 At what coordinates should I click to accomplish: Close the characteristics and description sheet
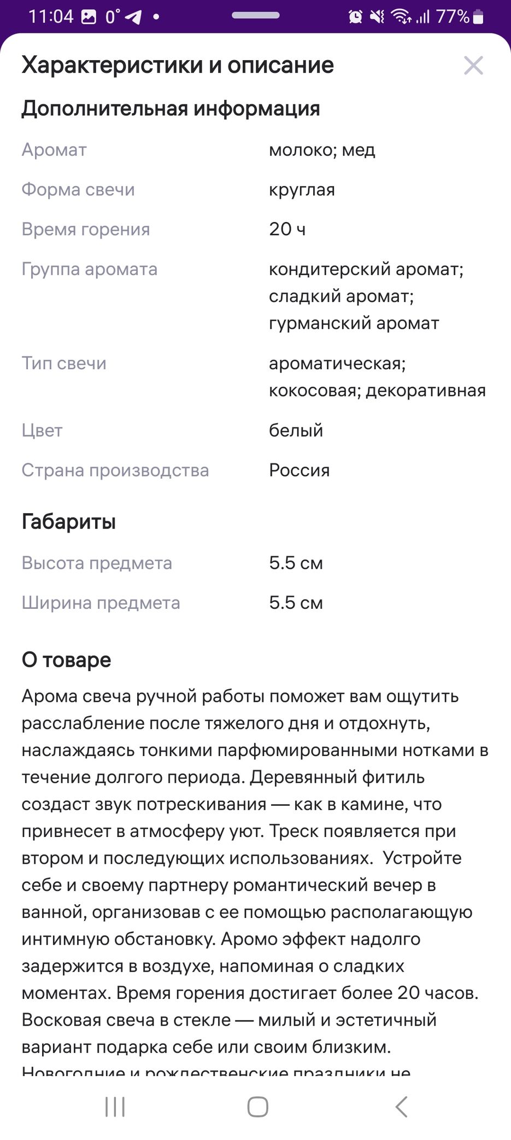tap(473, 66)
